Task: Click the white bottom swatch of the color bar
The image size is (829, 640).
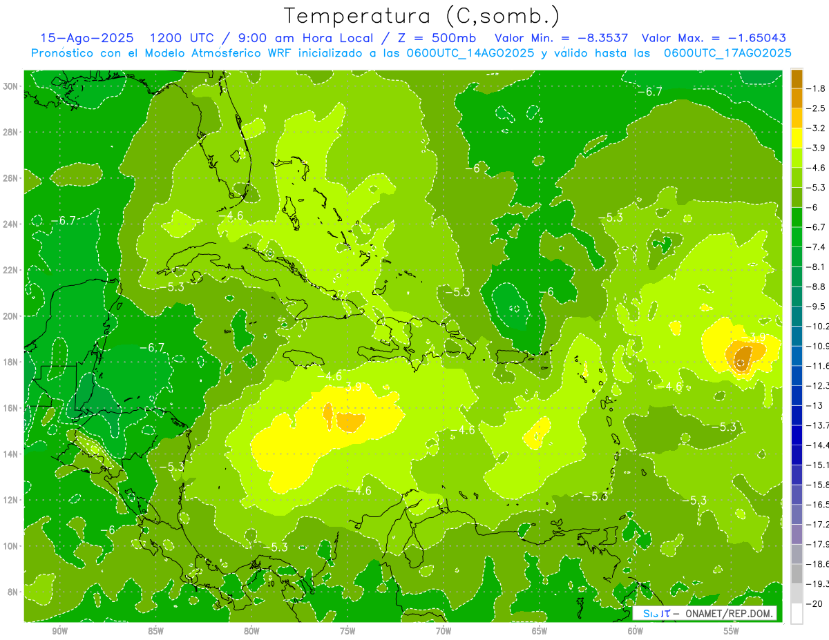Action: coord(797,614)
